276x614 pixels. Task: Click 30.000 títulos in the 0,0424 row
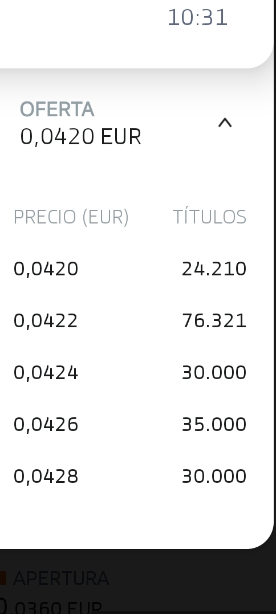click(x=214, y=372)
